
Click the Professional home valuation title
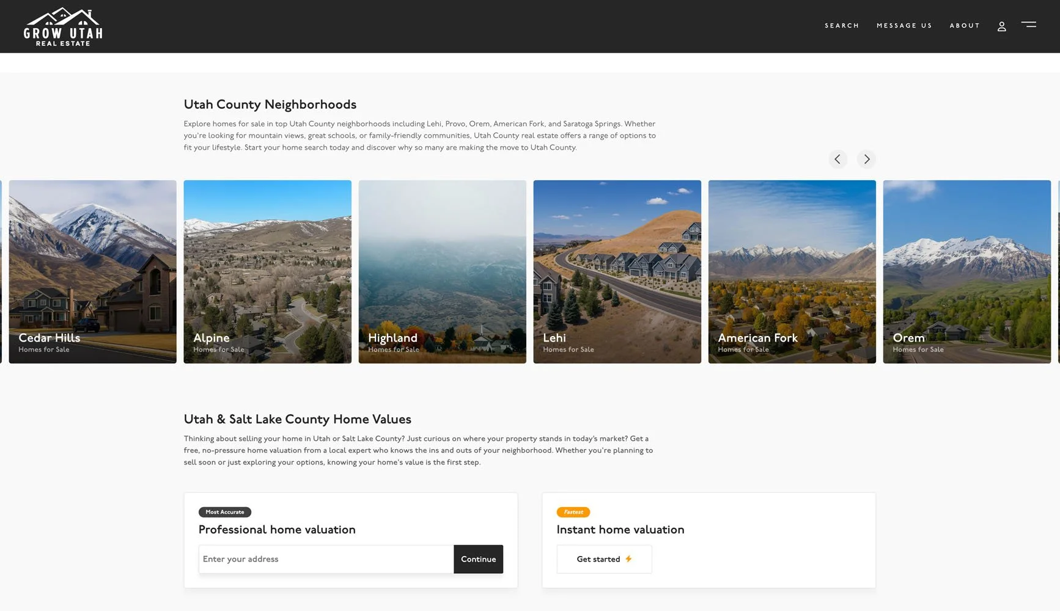click(x=277, y=530)
